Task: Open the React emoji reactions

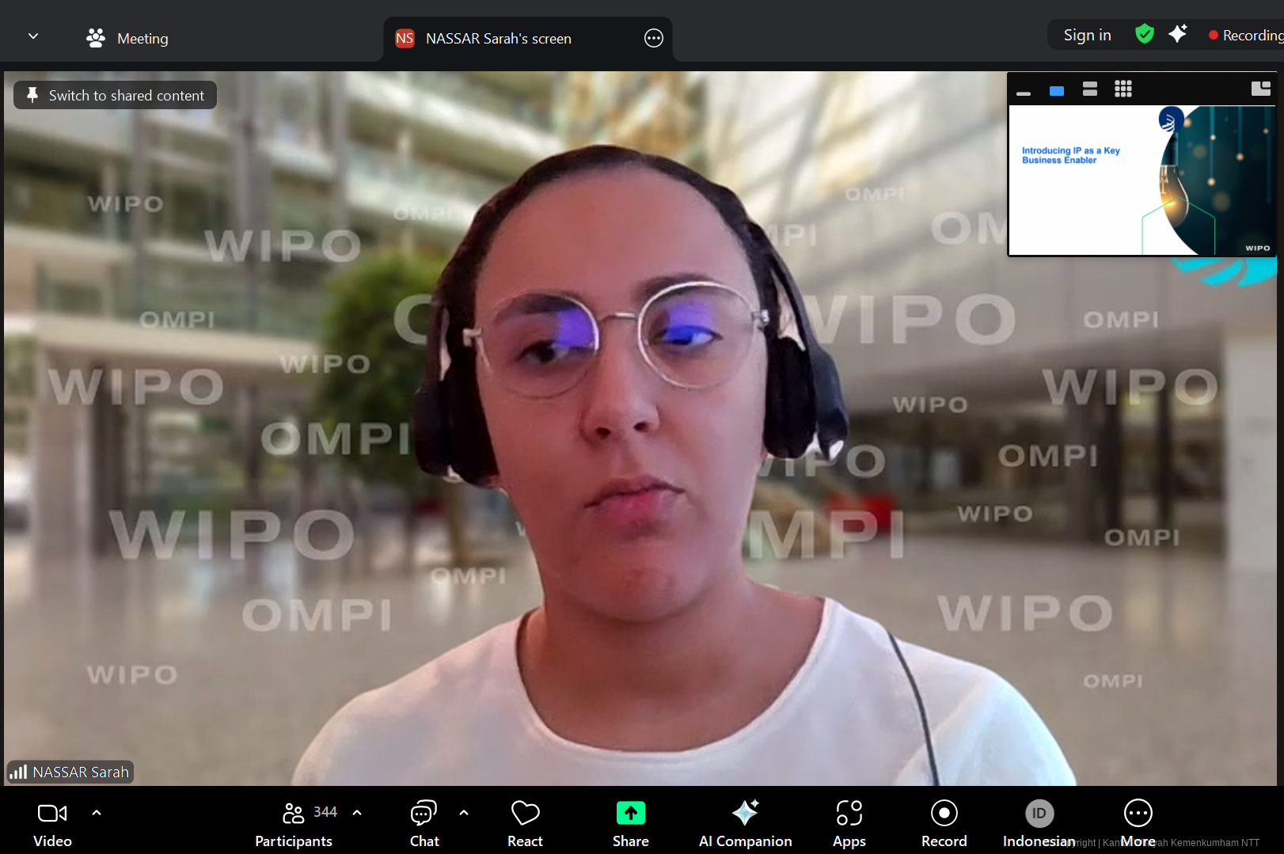Action: 525,823
